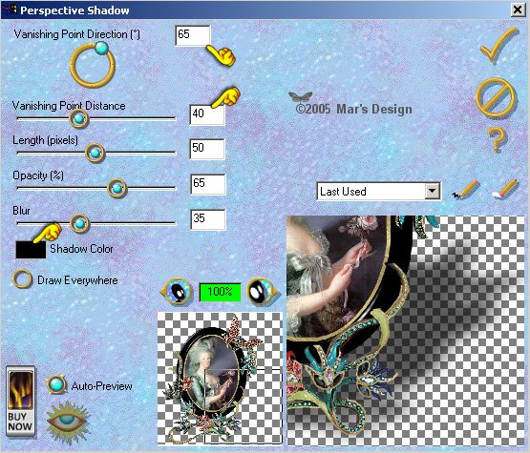Click the 100% zoom level indicator

[220, 292]
